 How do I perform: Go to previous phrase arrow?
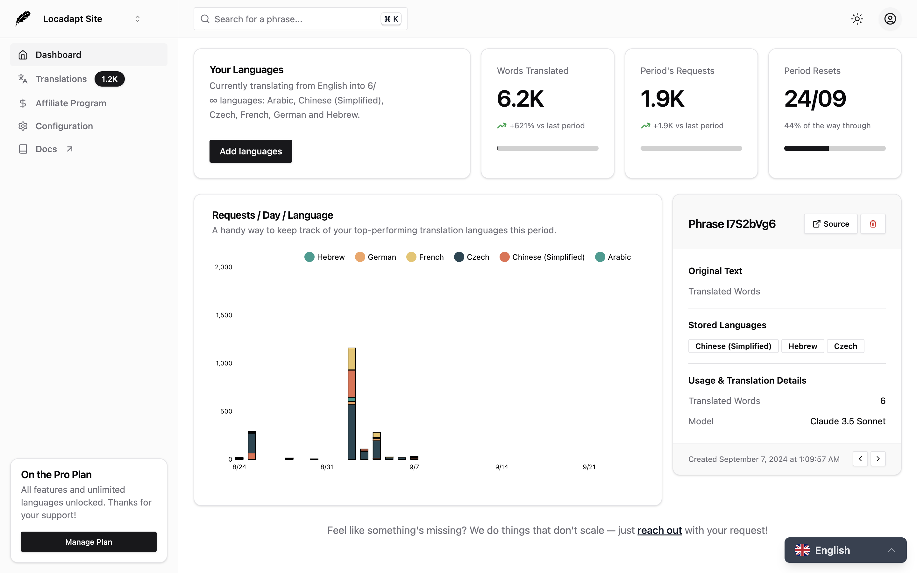tap(860, 458)
